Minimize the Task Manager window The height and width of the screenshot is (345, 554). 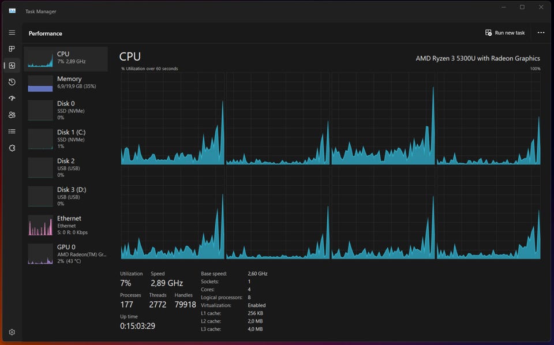pyautogui.click(x=504, y=7)
